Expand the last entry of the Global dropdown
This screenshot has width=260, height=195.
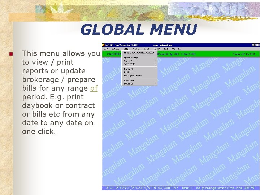pos(139,84)
